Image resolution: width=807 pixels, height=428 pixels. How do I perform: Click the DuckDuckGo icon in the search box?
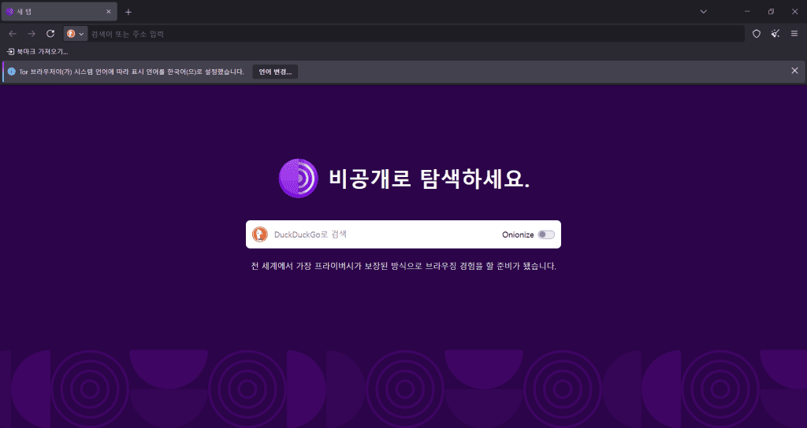259,234
